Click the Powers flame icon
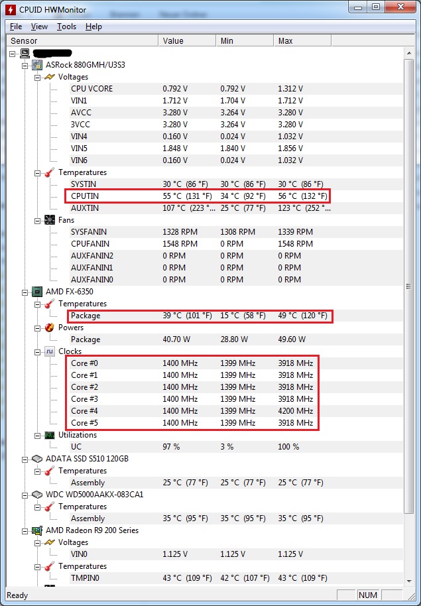Viewport: 421px width, 606px height. [x=50, y=328]
